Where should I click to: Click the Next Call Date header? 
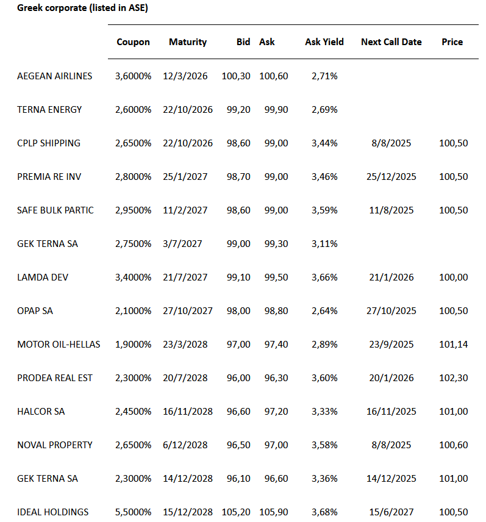(x=391, y=42)
